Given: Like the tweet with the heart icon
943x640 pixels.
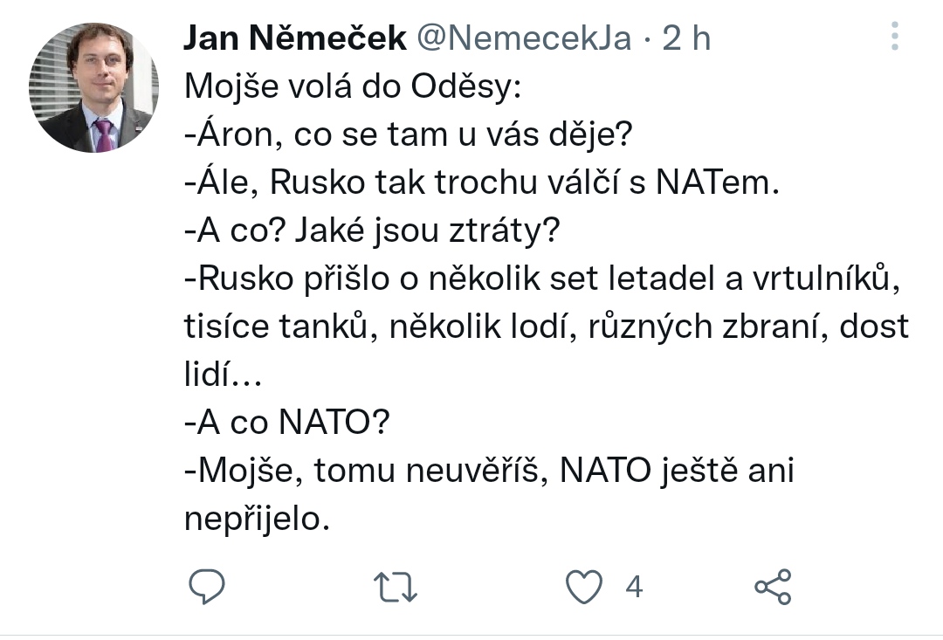Looking at the screenshot, I should 584,587.
